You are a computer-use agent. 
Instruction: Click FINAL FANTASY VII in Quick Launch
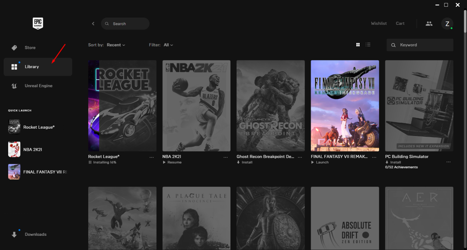coord(45,172)
